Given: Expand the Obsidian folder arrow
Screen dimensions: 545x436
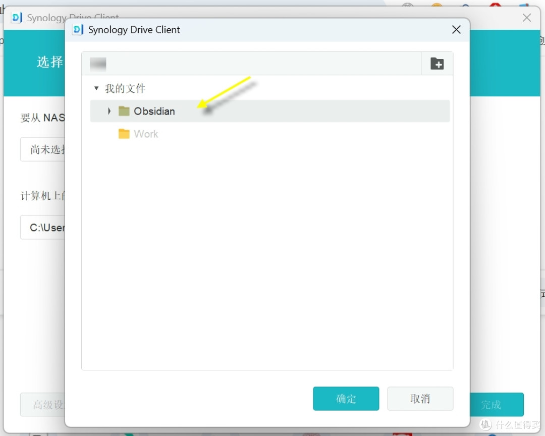Looking at the screenshot, I should tap(109, 111).
